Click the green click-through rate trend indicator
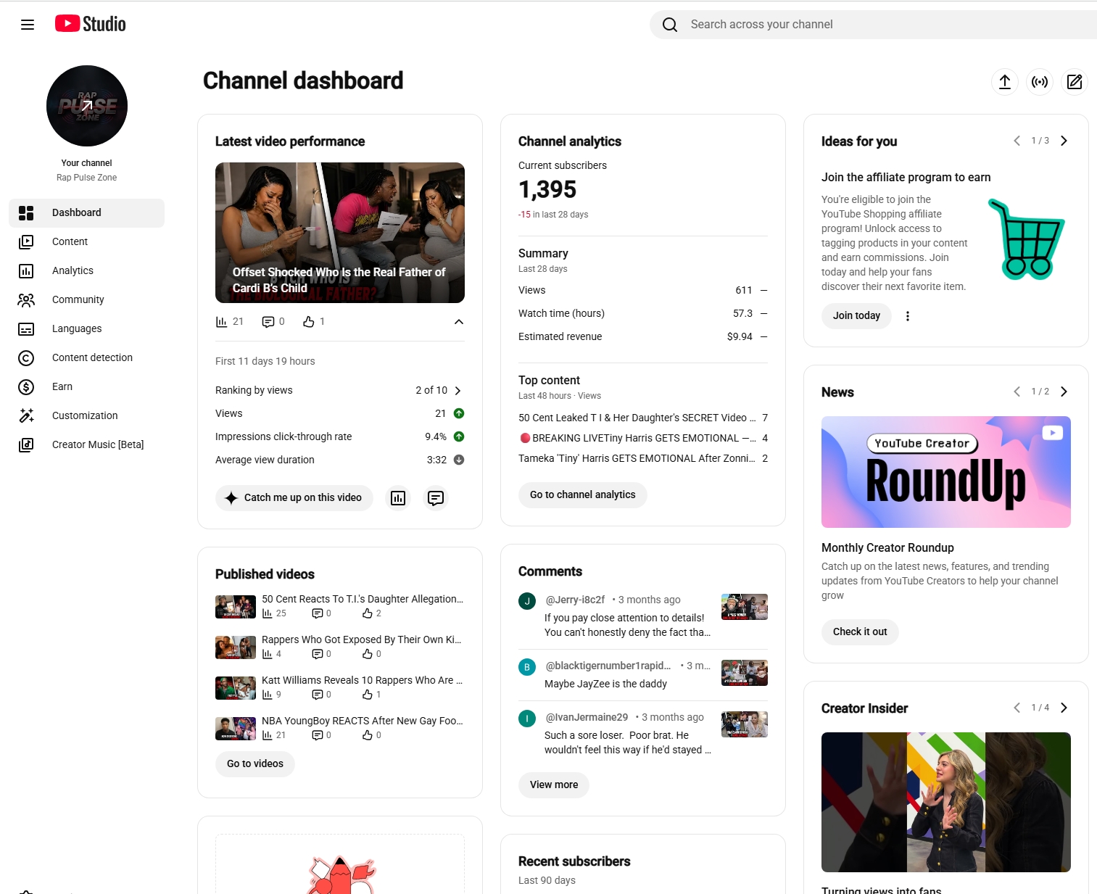This screenshot has width=1097, height=894. click(459, 436)
